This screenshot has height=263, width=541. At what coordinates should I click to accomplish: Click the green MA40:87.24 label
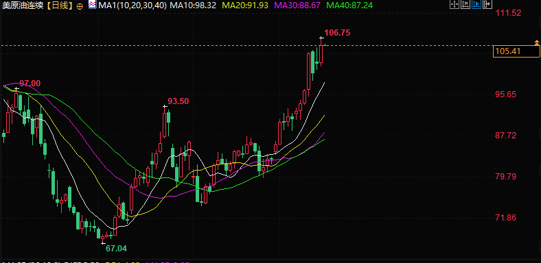pos(349,5)
